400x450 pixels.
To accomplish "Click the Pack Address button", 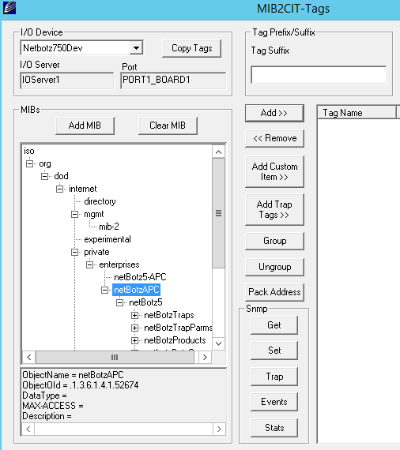I will click(x=274, y=292).
